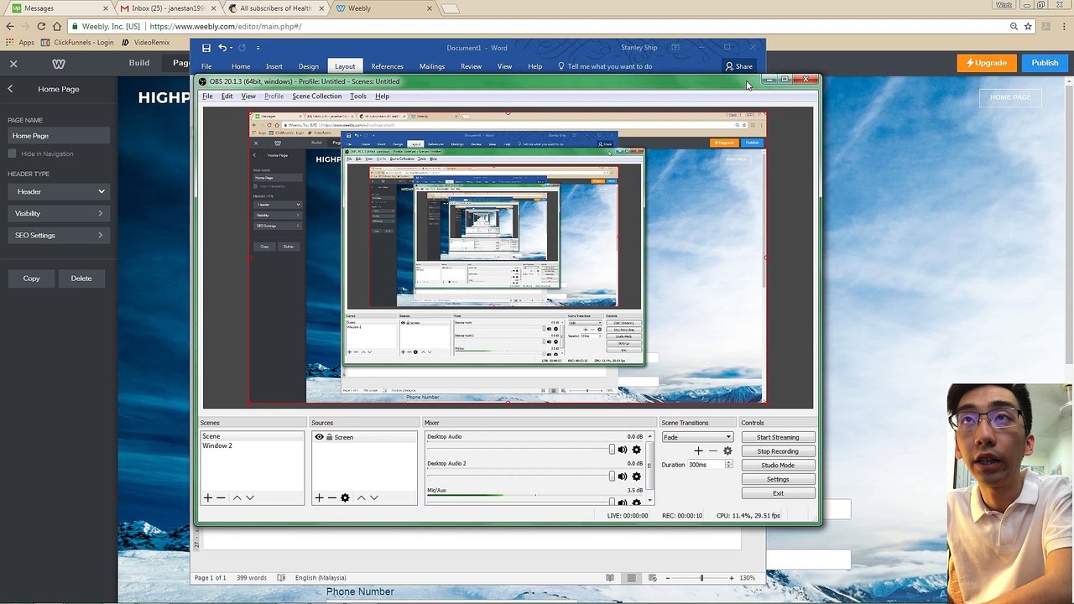
Task: Expand SEO Settings in Weebly sidebar
Action: pyautogui.click(x=59, y=235)
